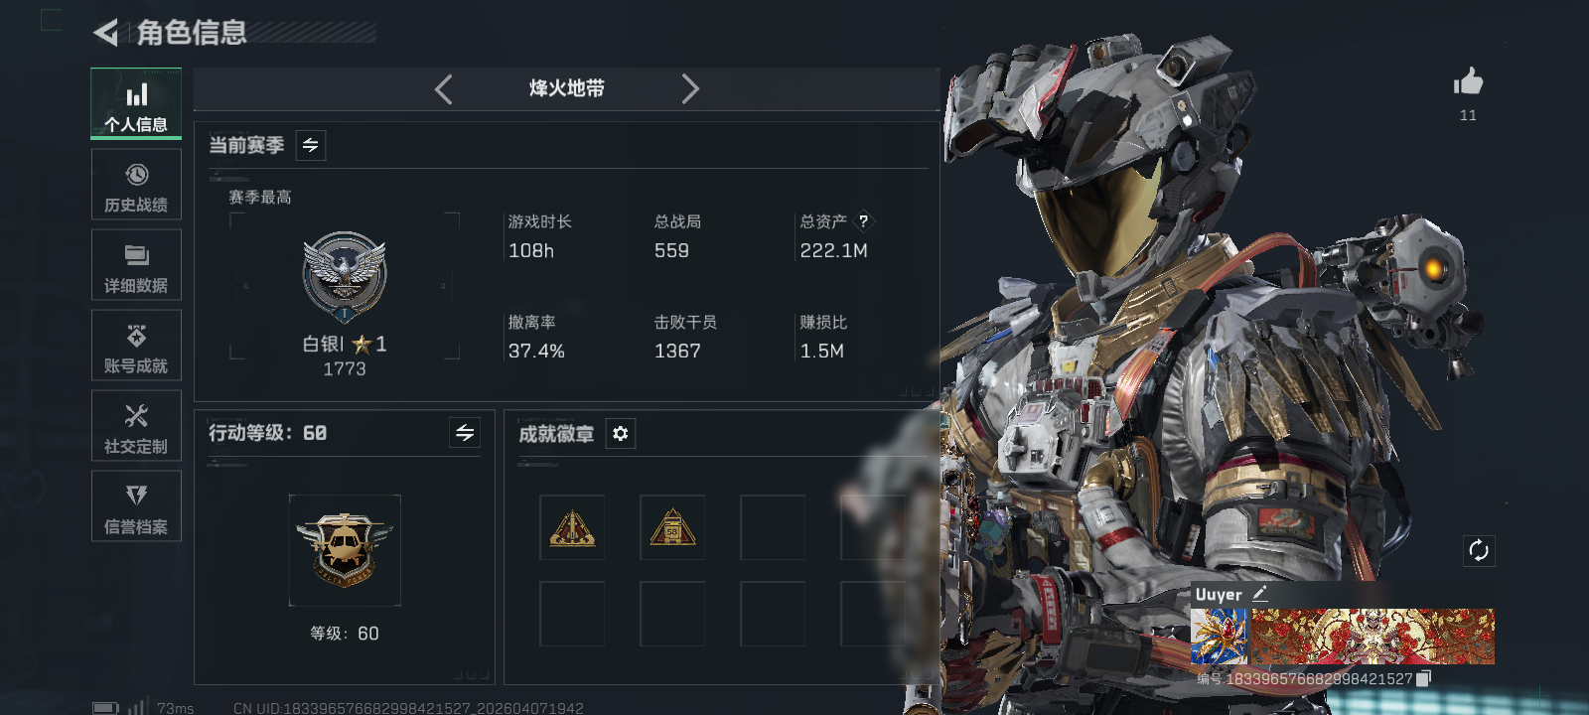Image resolution: width=1589 pixels, height=715 pixels.
Task: Open the 详细数据 tab
Action: tap(136, 265)
